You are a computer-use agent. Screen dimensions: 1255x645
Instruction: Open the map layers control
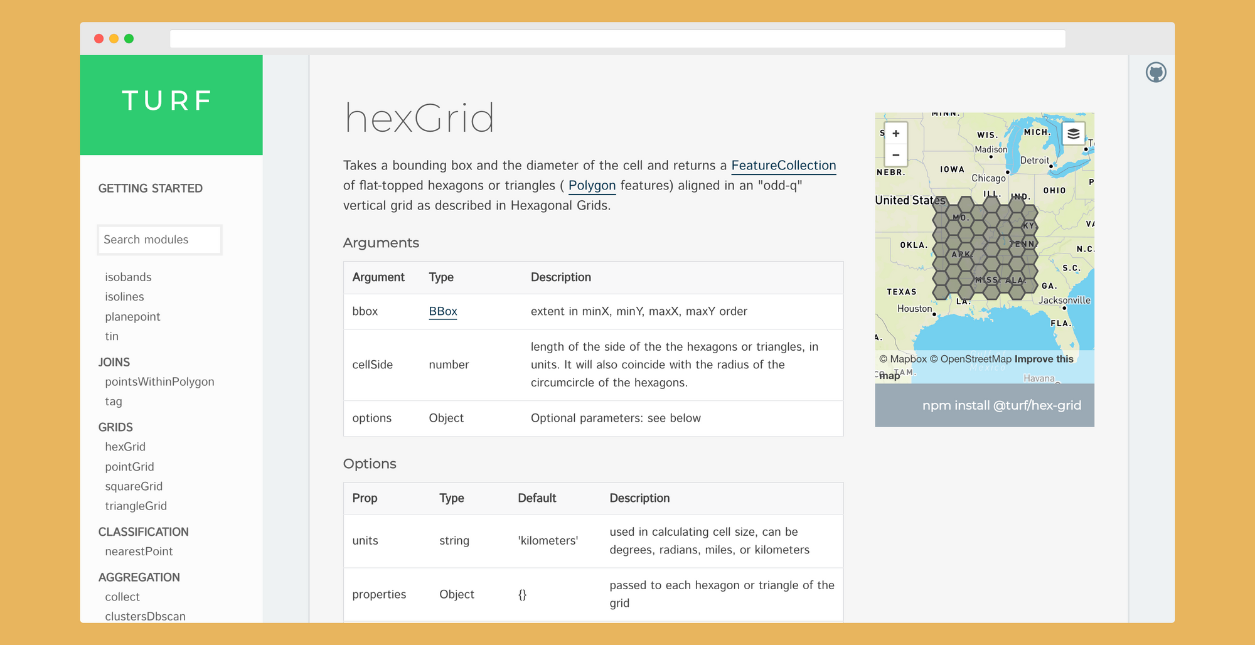tap(1073, 134)
